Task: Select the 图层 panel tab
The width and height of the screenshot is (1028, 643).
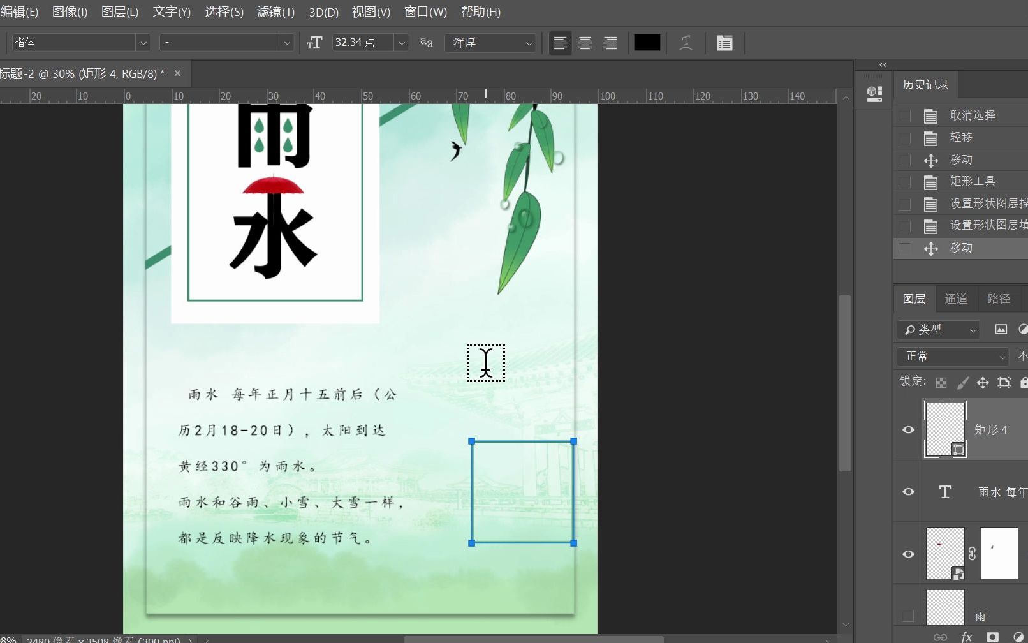Action: (x=914, y=299)
